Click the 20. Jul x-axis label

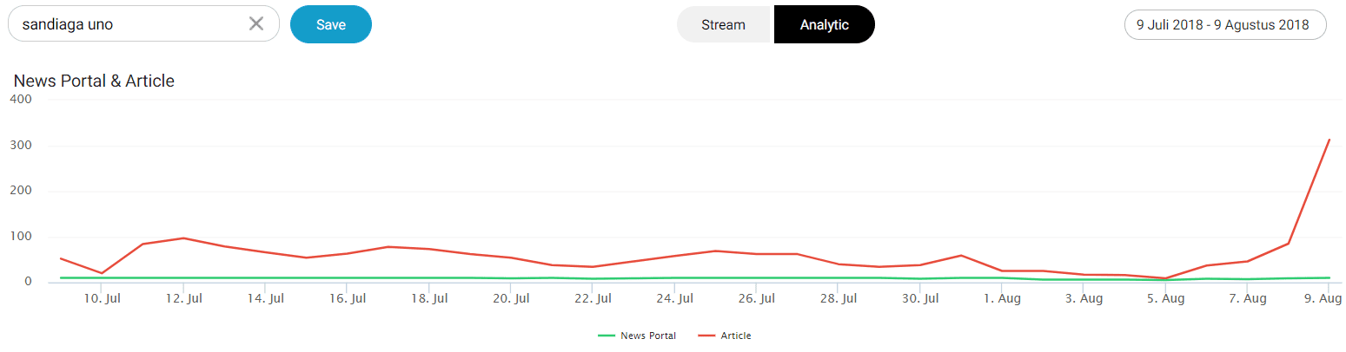(x=511, y=299)
